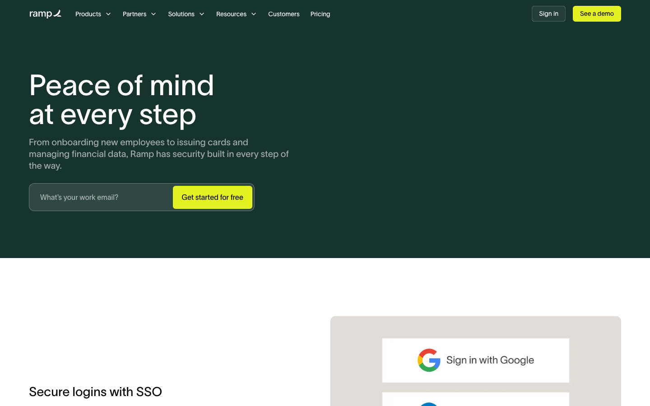Click the Ramp bird swoosh icon

[57, 13]
